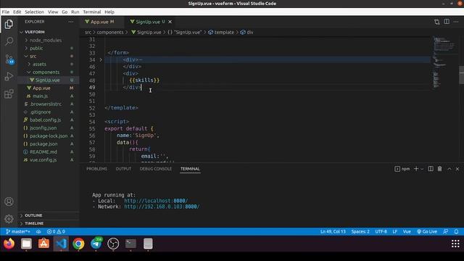Viewport: 464px width, 261px height.
Task: Switch to the OUTPUT panel tab
Action: (123, 169)
